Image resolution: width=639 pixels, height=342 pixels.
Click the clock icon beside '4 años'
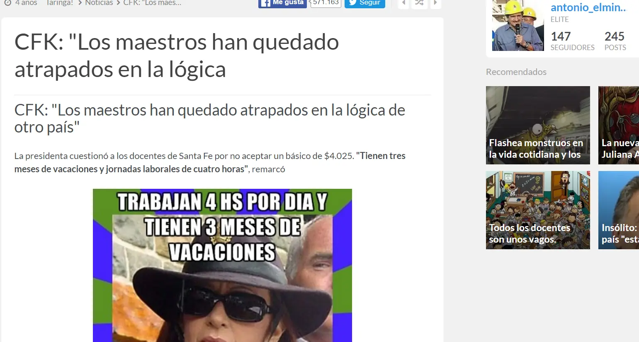(x=7, y=3)
